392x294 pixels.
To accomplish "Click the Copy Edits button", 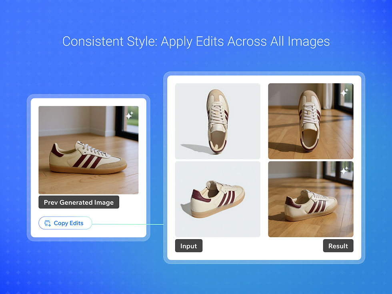I will point(65,223).
